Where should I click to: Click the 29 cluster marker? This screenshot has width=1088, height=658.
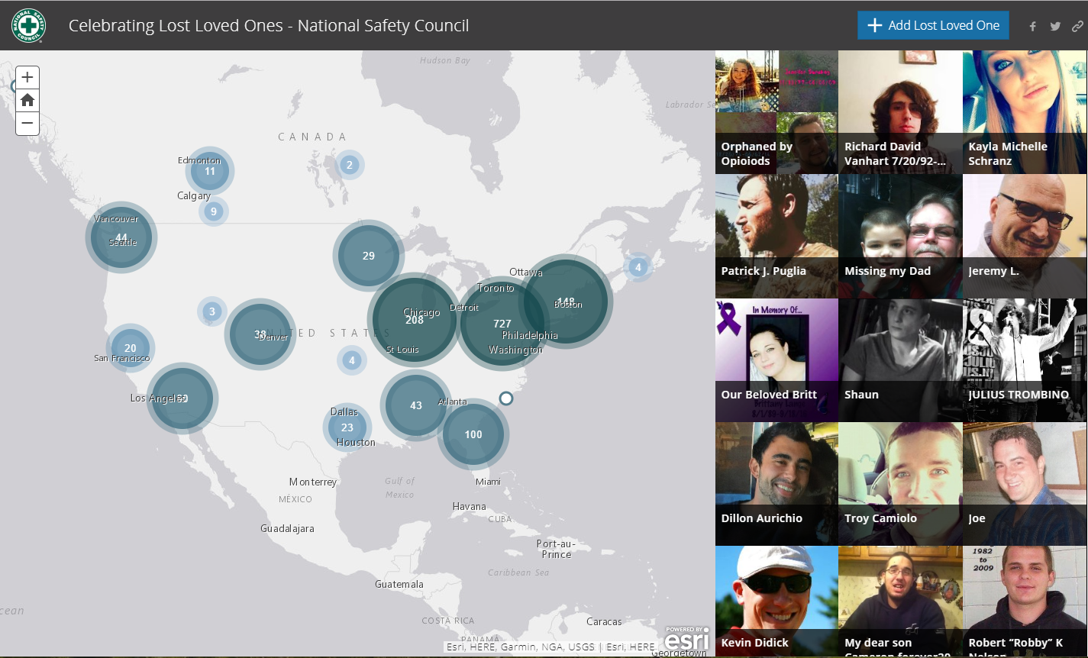click(x=369, y=256)
